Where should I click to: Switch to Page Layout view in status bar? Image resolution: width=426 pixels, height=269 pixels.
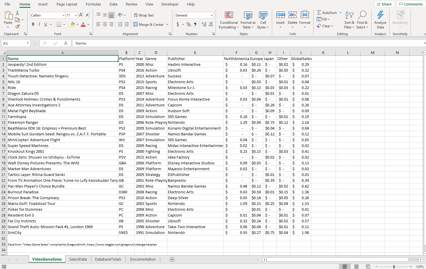tap(356, 267)
